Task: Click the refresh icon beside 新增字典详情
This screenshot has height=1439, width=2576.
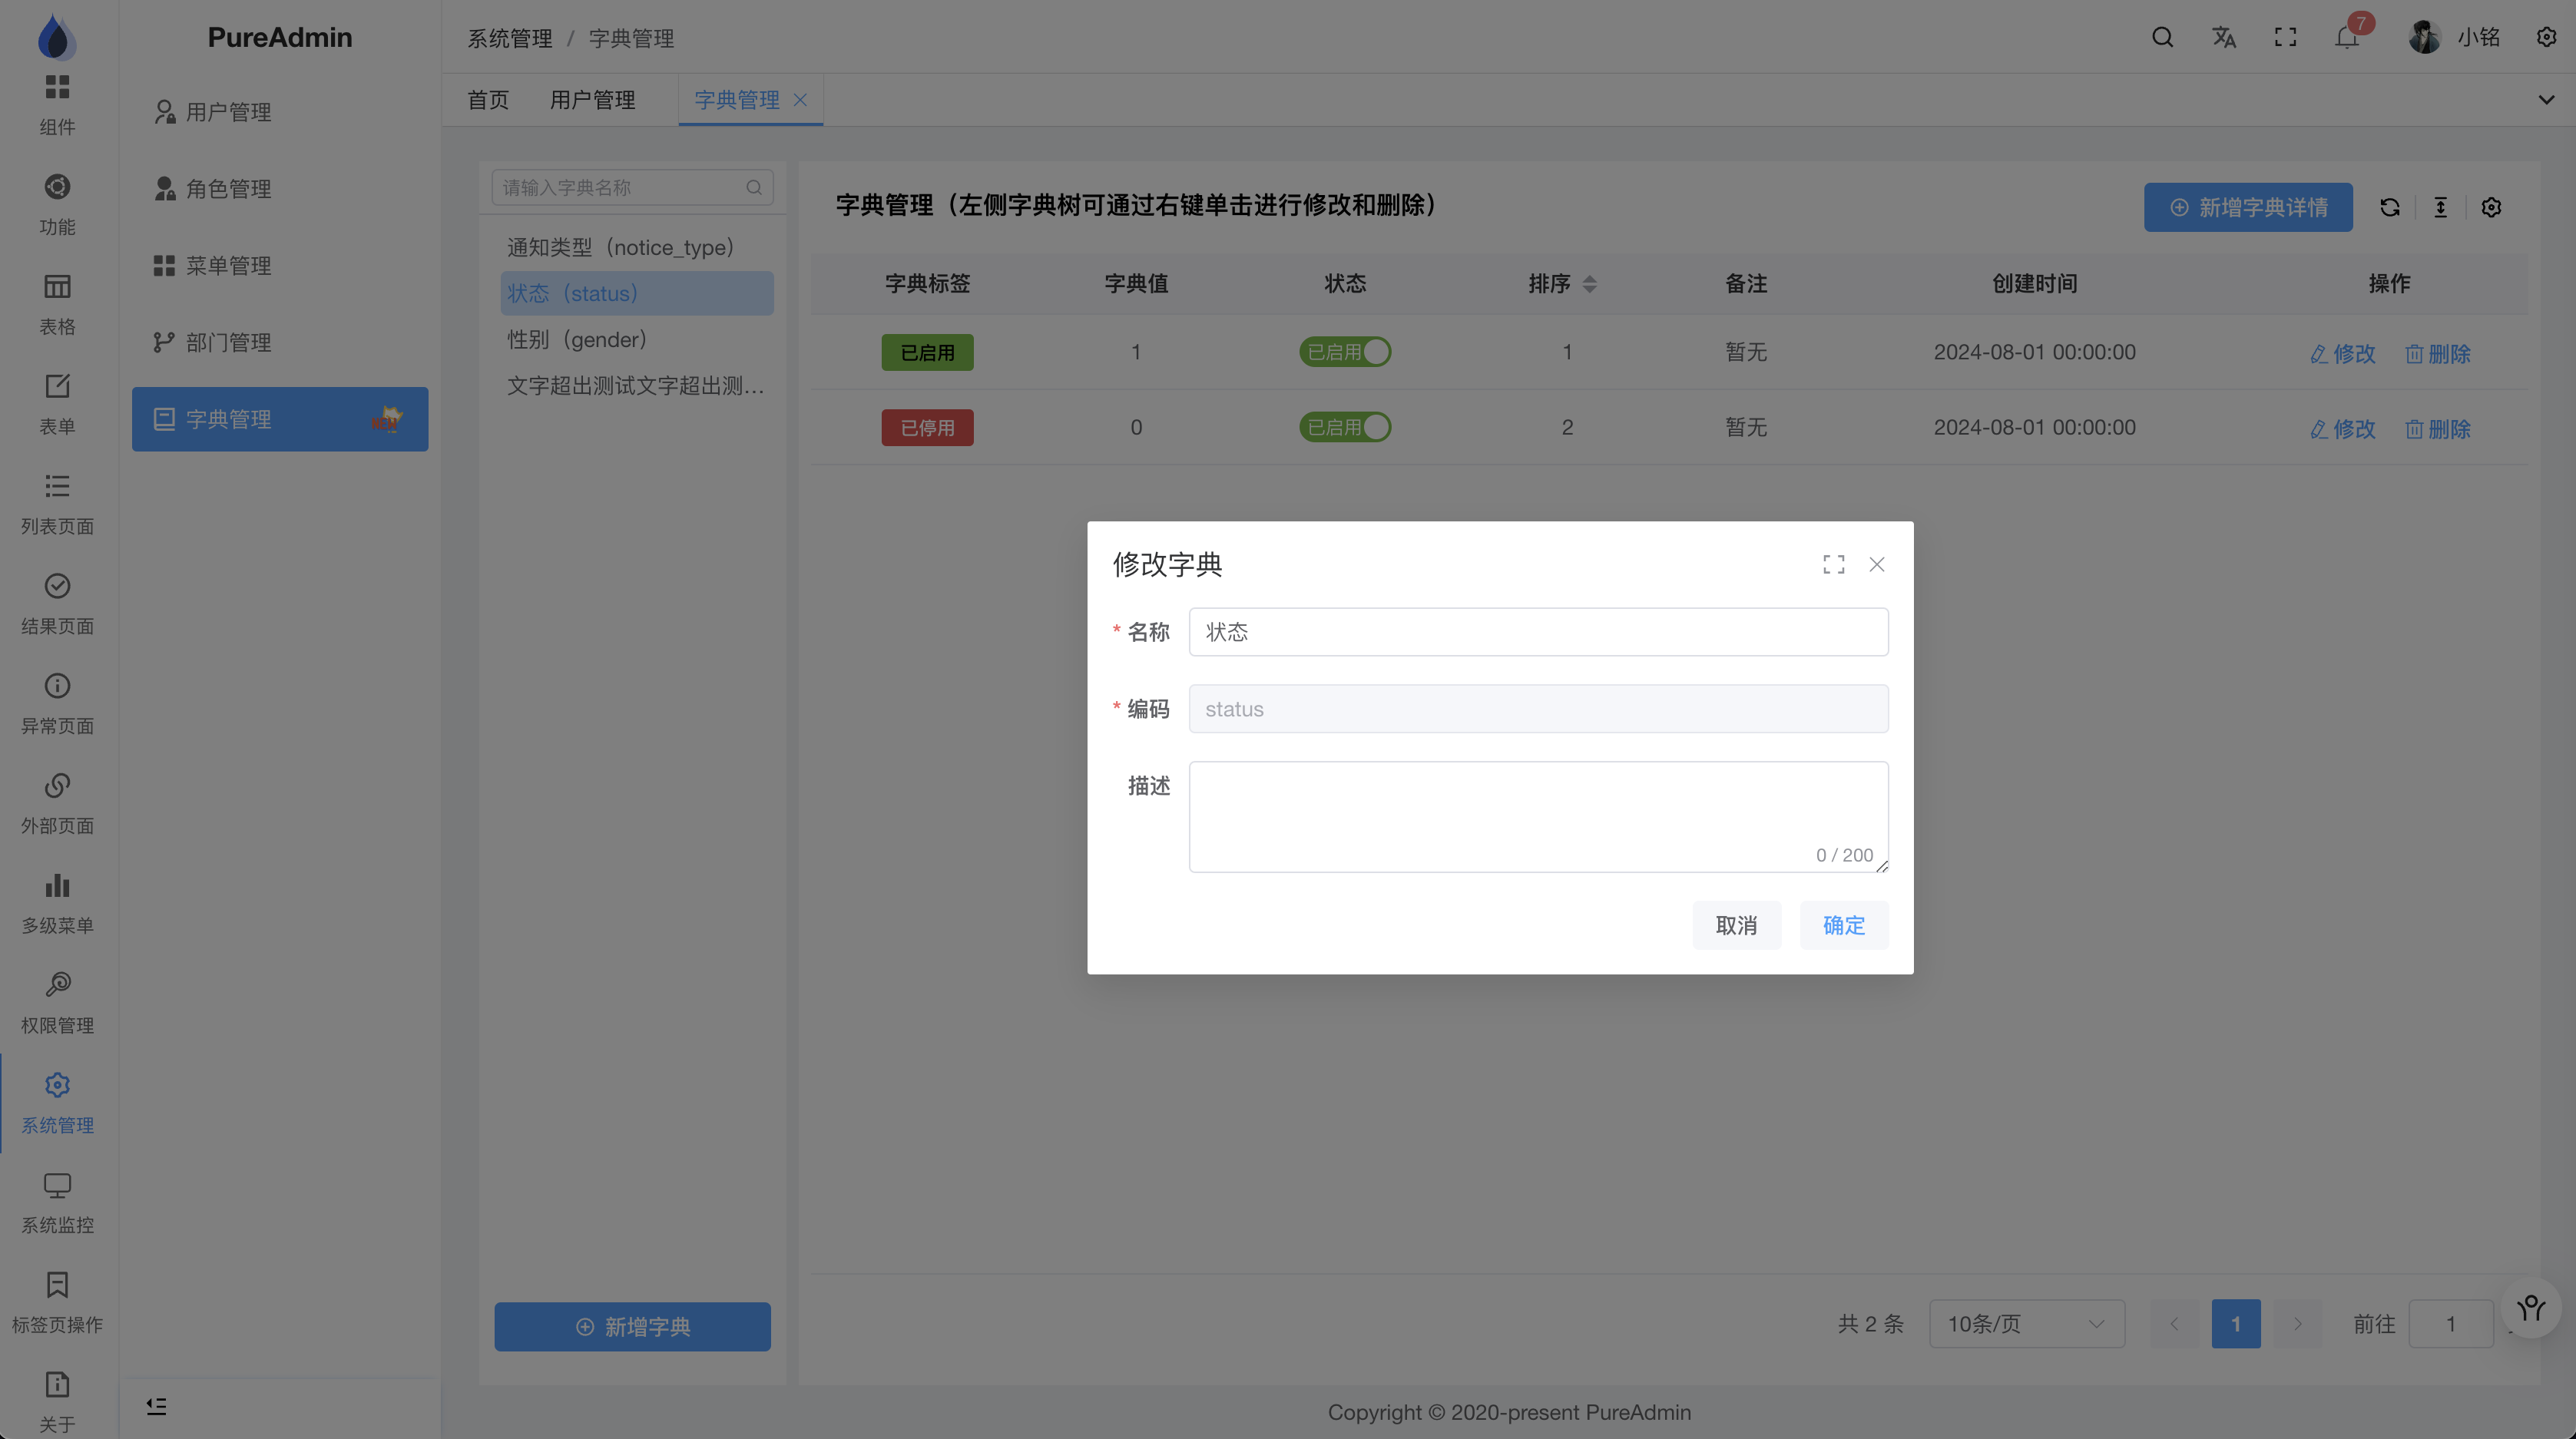Action: point(2390,208)
